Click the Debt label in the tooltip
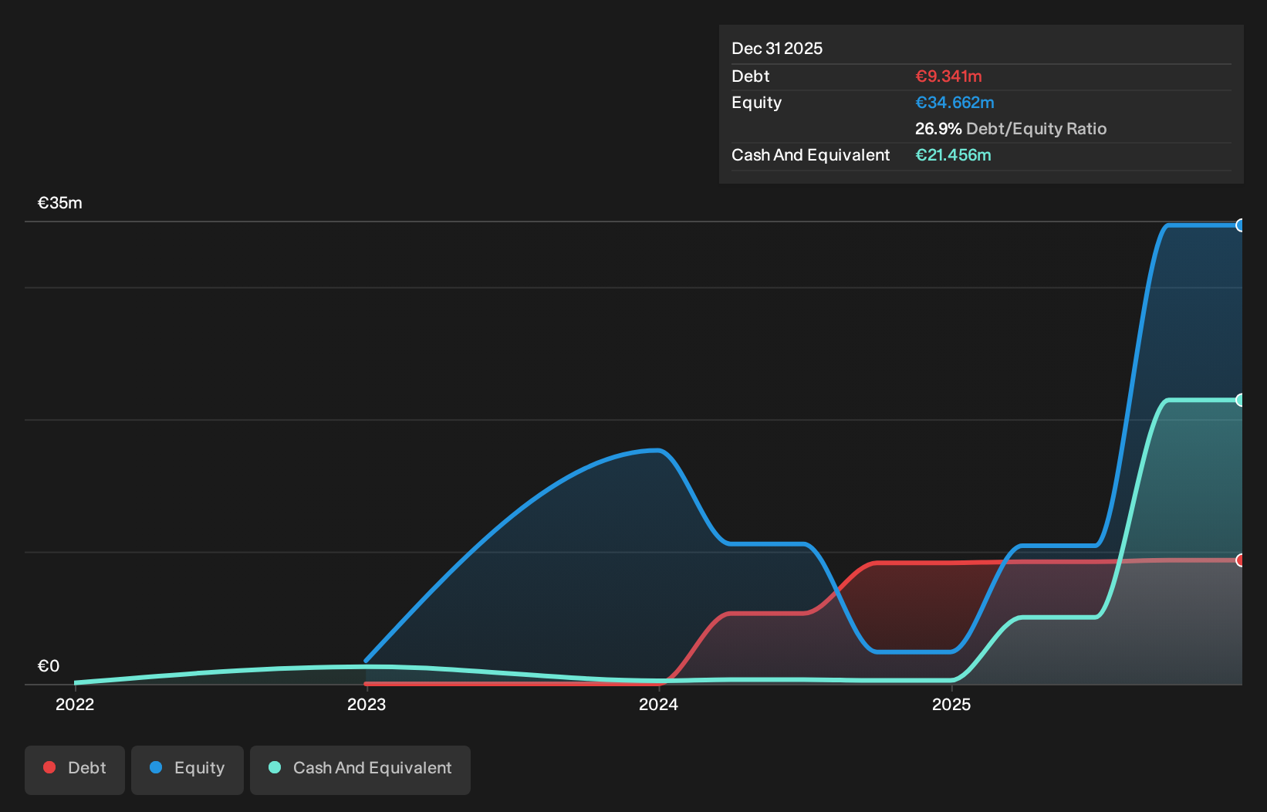 pos(751,76)
